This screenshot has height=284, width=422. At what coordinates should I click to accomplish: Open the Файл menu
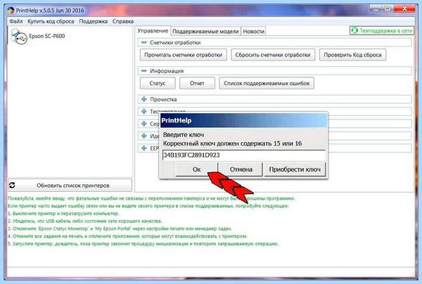pyautogui.click(x=16, y=21)
